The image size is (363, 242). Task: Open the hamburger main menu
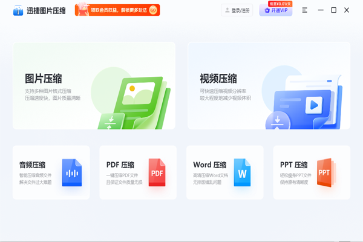pos(305,10)
